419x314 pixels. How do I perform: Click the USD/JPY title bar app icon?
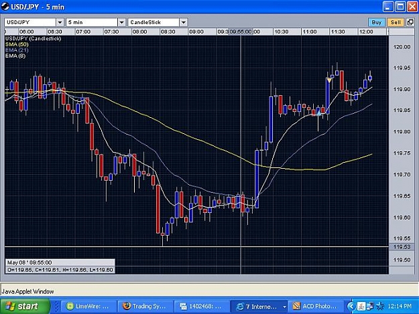5,7
